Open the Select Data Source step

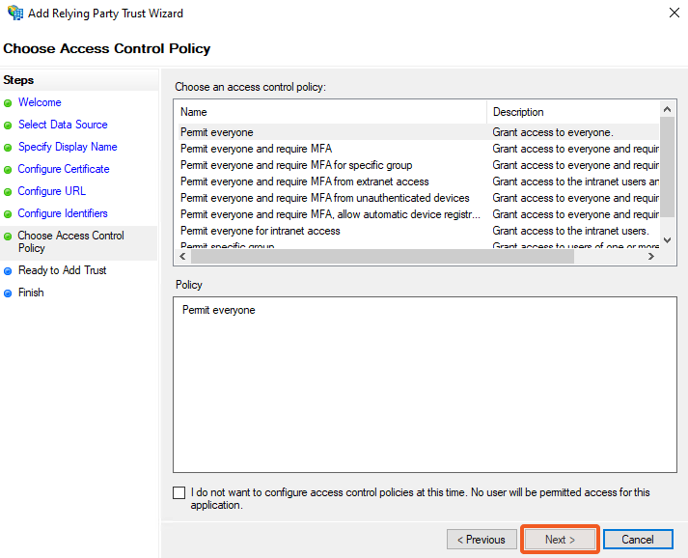(x=63, y=125)
